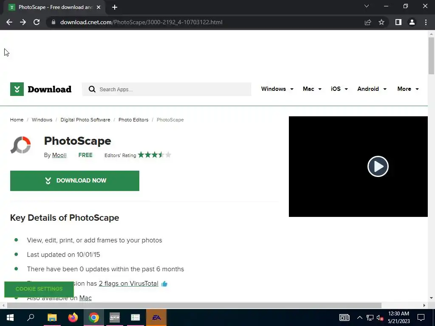View site security lock info

click(x=54, y=22)
